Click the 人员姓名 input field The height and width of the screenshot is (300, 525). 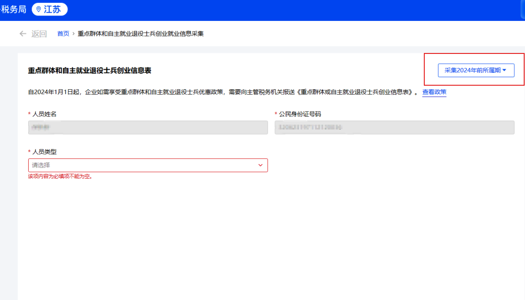(148, 127)
